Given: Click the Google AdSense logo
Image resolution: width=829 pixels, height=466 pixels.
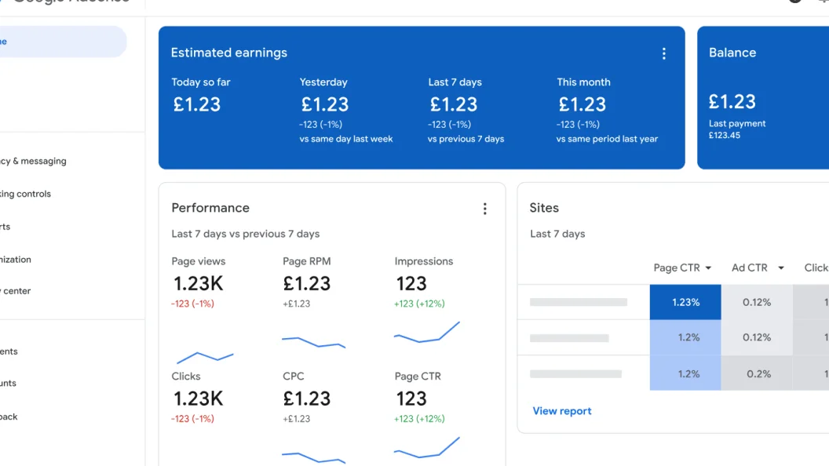Looking at the screenshot, I should [x=69, y=2].
